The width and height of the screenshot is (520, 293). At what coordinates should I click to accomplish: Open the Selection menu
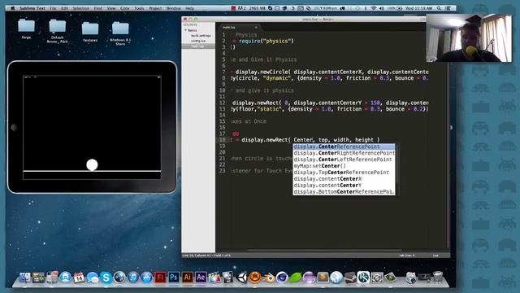81,8
